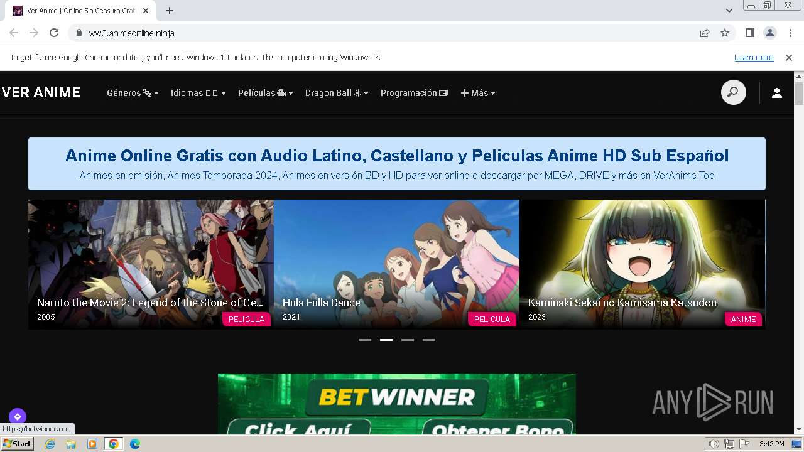Close the Ver Anime browser tab
This screenshot has height=452, width=804.
coord(146,11)
